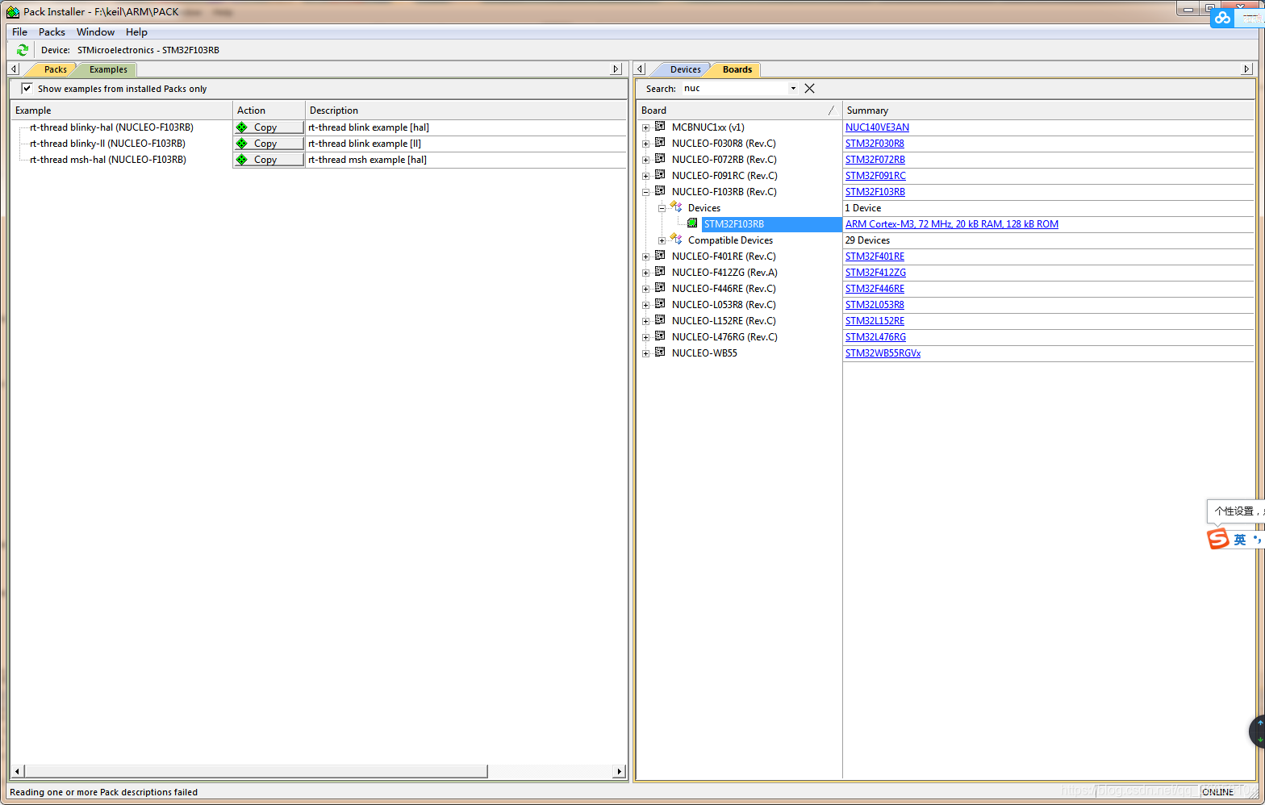The height and width of the screenshot is (805, 1265).
Task: Click board icon beside NUCLEO-F401RE (Rev.C)
Action: [660, 256]
